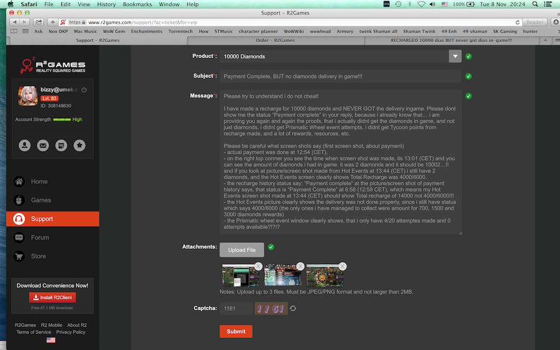Click the star favorites icon in sidebar

coord(80,145)
